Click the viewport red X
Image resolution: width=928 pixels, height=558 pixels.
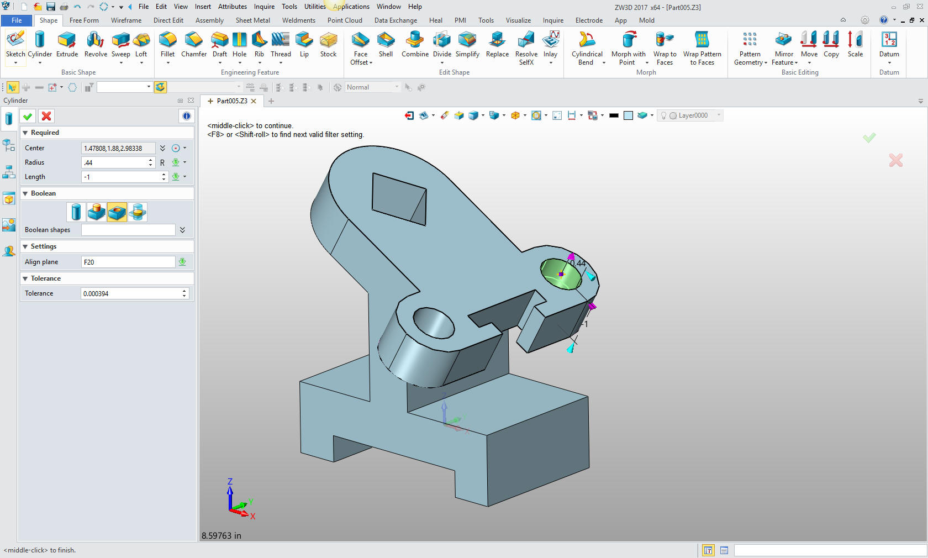(896, 160)
